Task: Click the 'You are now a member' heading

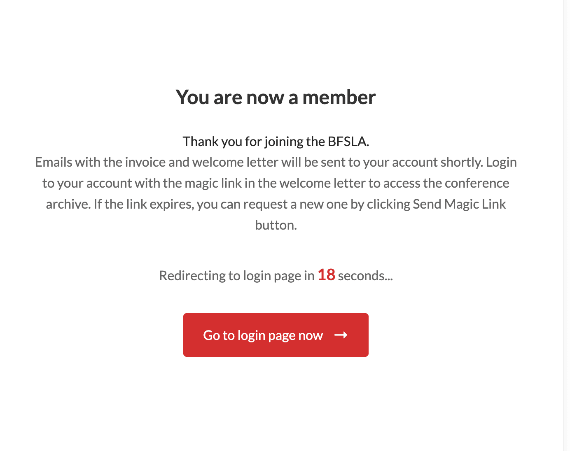Action: [x=276, y=97]
